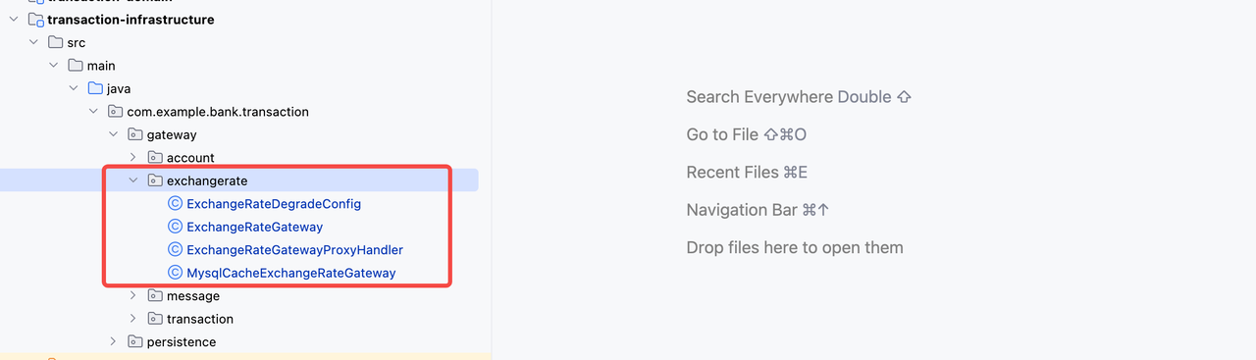Click the transaction-infrastructure module icon

point(35,20)
